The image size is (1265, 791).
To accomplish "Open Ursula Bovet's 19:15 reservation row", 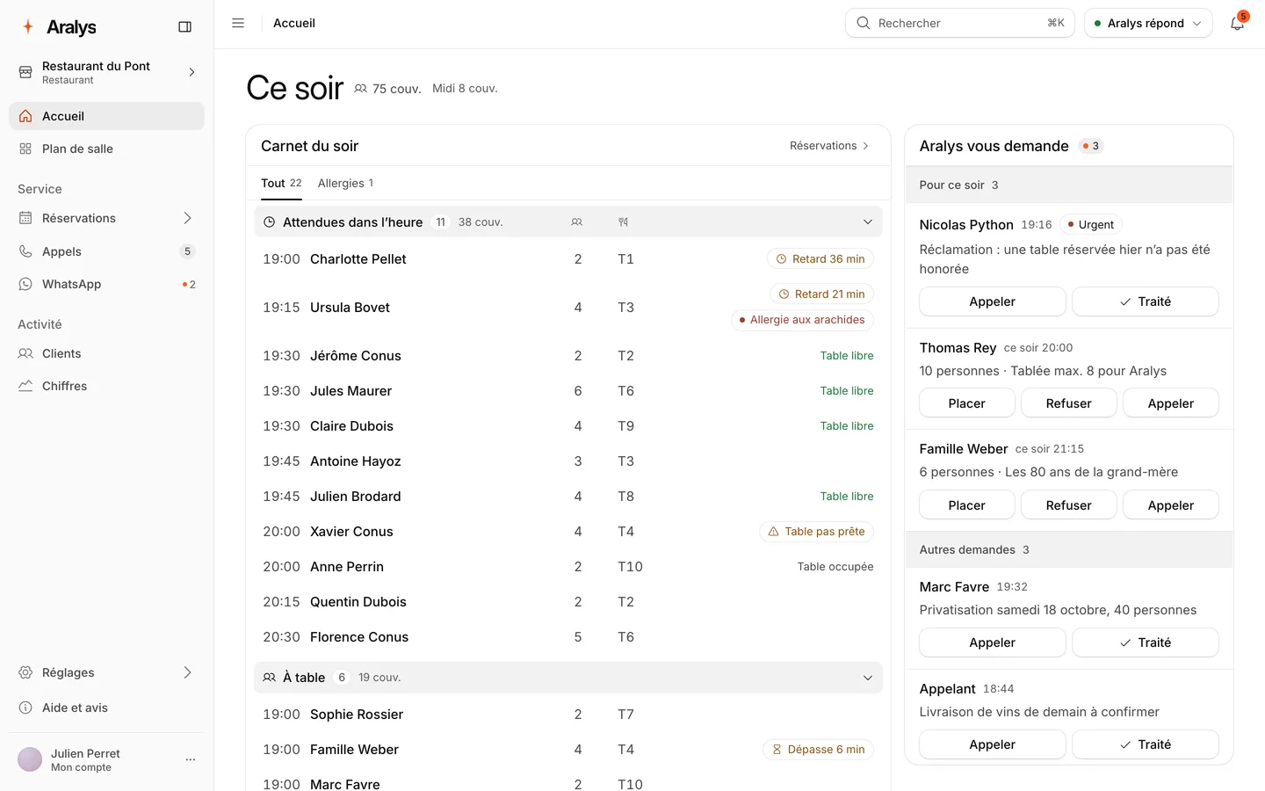I will (x=567, y=308).
